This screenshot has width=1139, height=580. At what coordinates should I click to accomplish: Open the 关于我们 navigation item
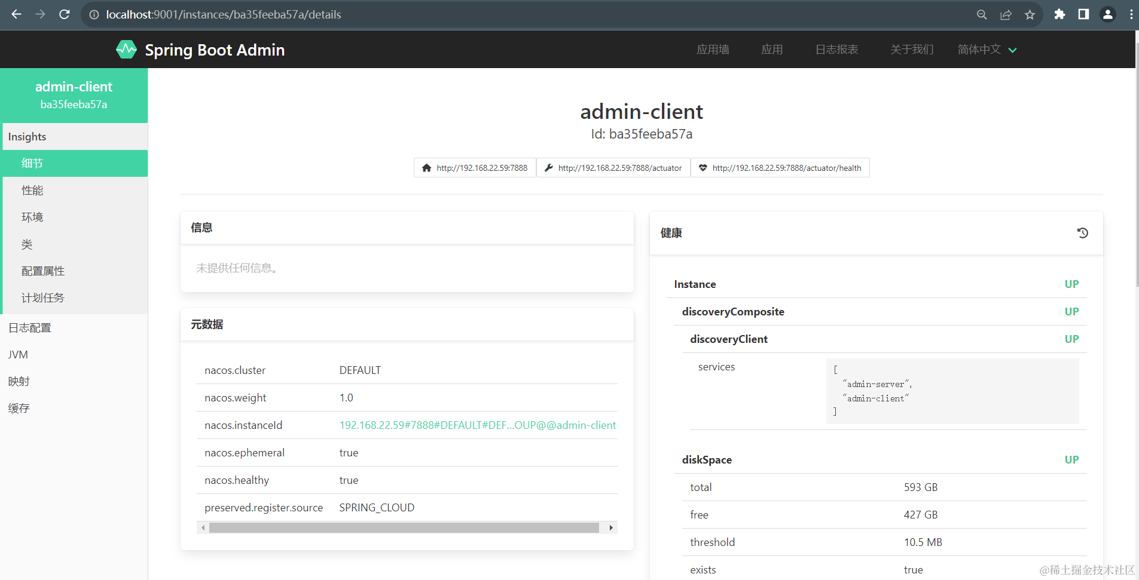(912, 50)
